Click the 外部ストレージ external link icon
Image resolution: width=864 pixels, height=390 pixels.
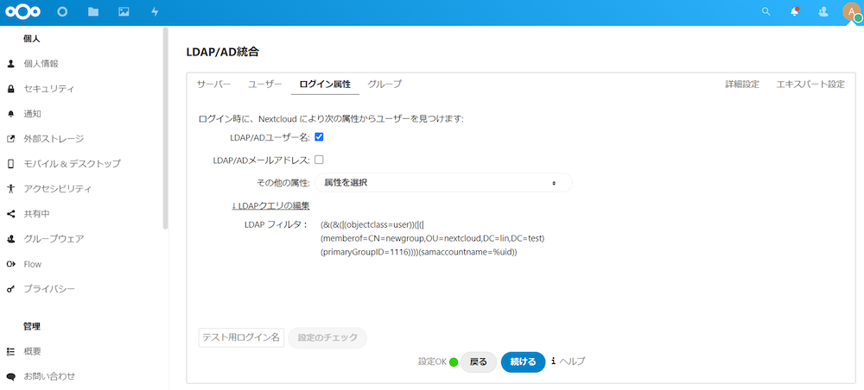click(10, 139)
